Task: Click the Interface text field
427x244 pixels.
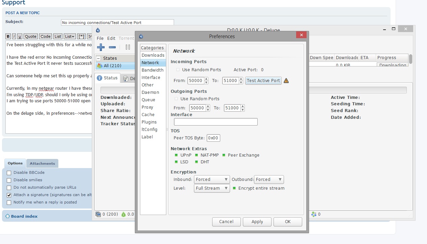Action: point(216,122)
